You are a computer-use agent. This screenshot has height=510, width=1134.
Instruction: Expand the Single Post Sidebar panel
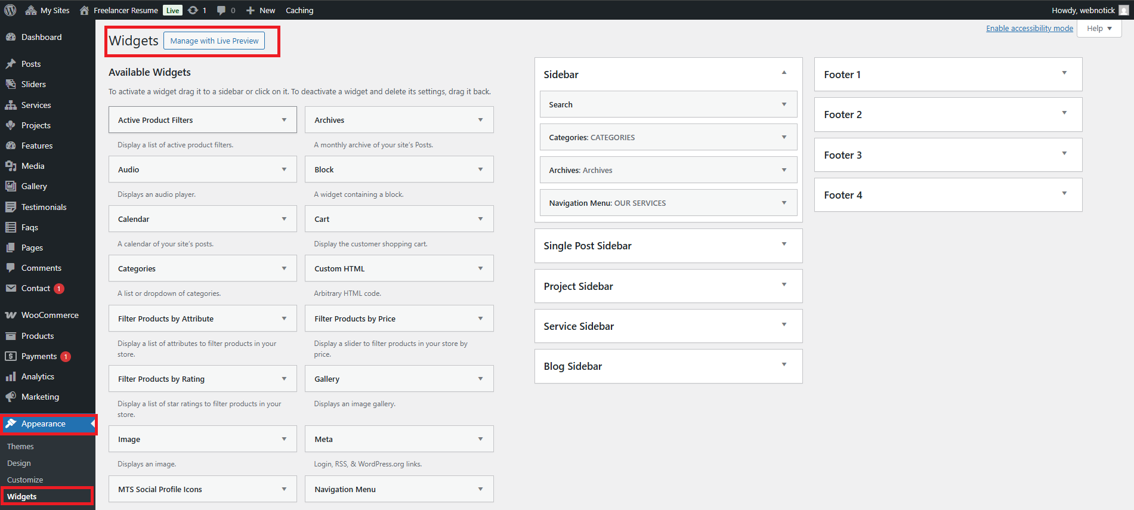pyautogui.click(x=784, y=245)
